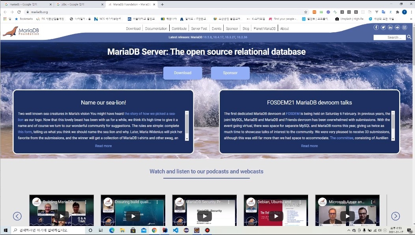Open the Chrome profile avatar T
This screenshot has height=235, width=415.
[x=404, y=12]
